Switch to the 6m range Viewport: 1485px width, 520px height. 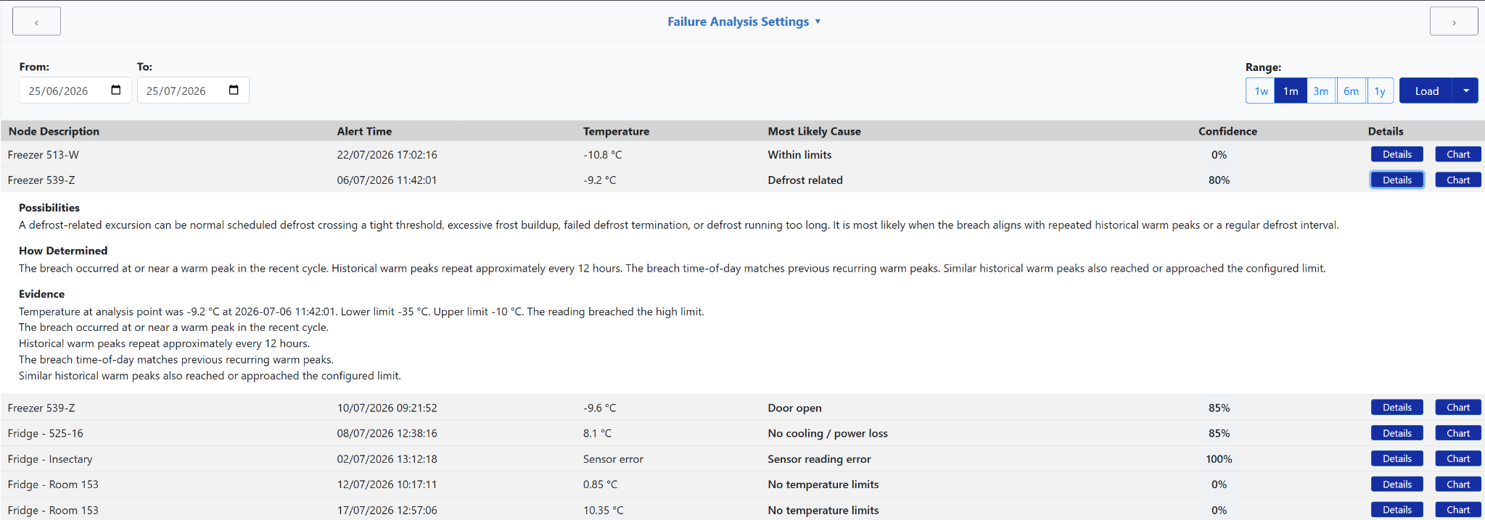[x=1351, y=91]
